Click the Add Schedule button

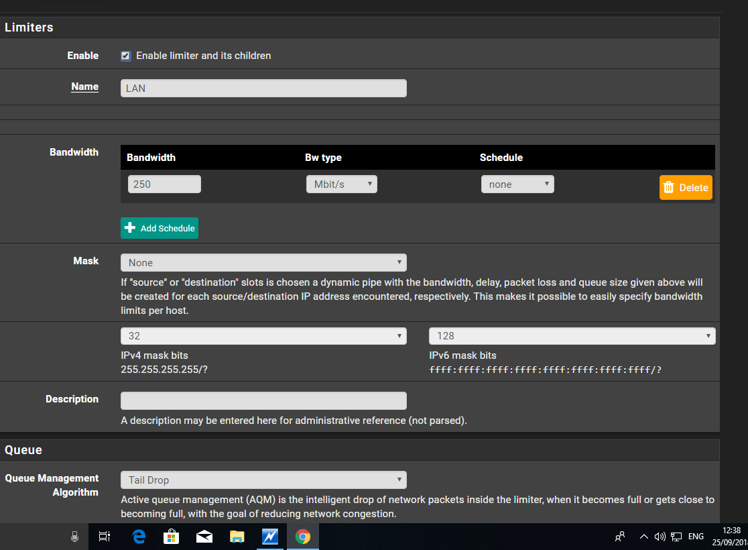tap(160, 228)
